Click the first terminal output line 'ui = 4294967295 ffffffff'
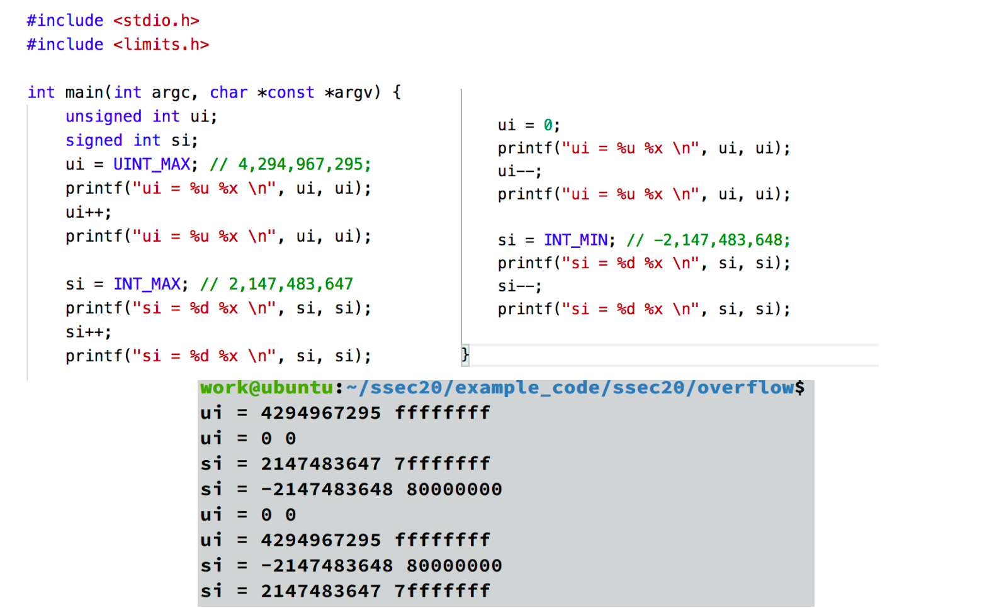 (345, 414)
